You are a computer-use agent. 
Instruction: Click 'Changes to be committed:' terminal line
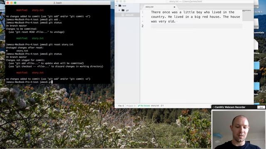click(x=21, y=29)
